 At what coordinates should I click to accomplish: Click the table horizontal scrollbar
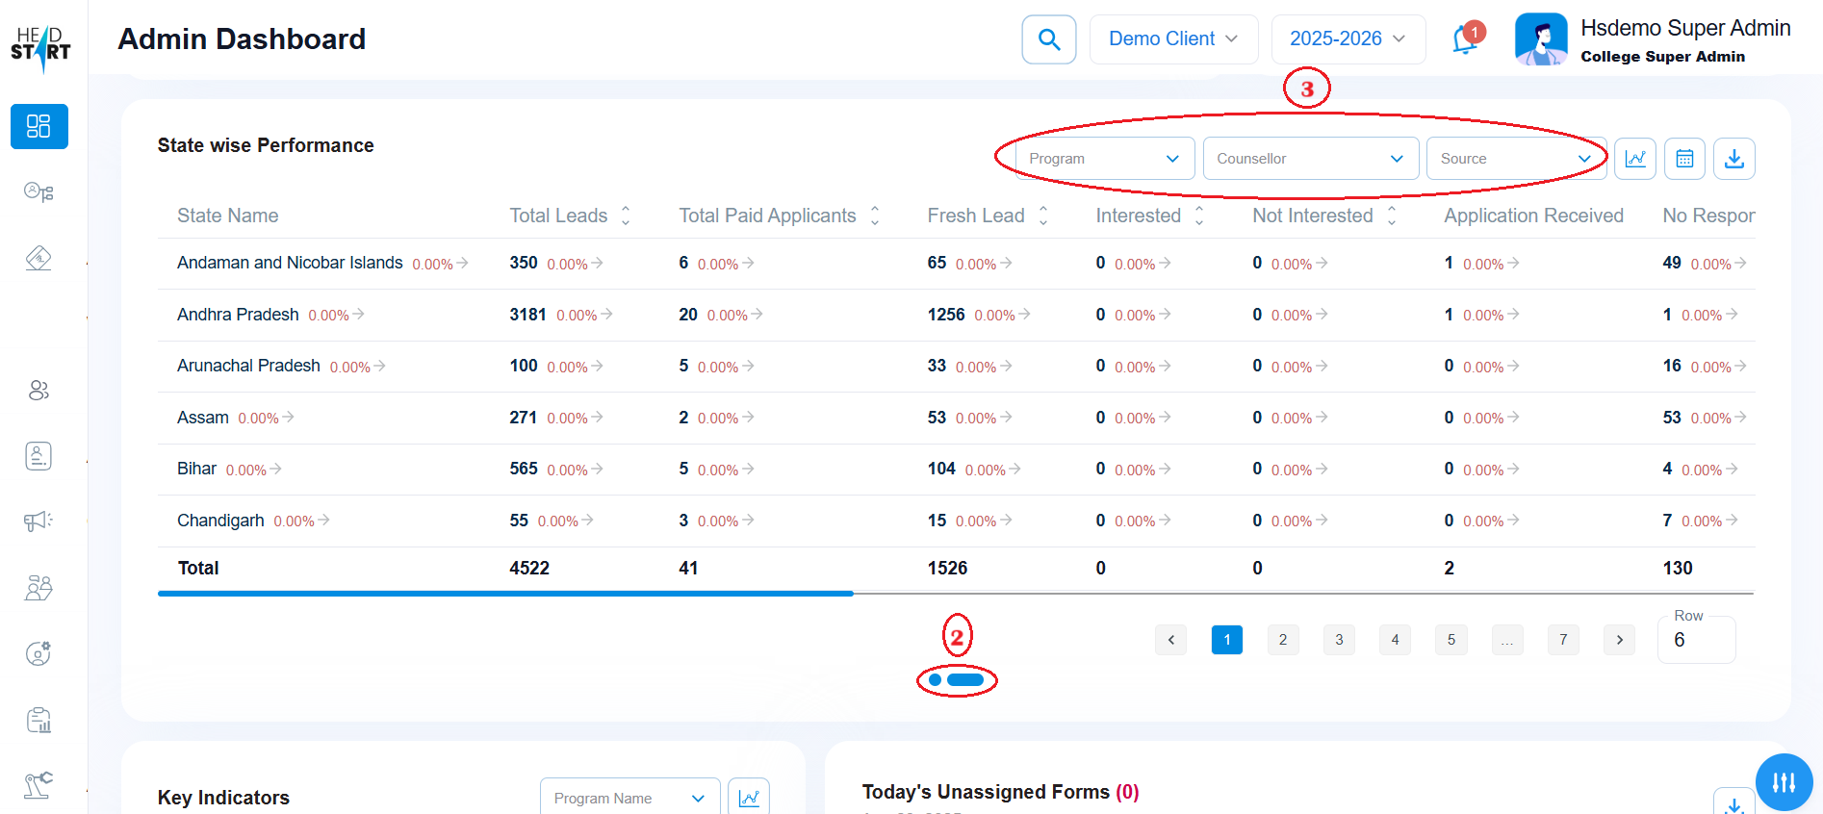pos(505,594)
